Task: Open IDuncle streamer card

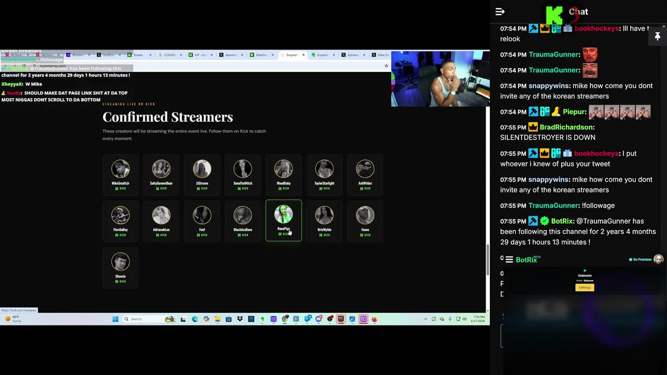Action: click(120, 268)
